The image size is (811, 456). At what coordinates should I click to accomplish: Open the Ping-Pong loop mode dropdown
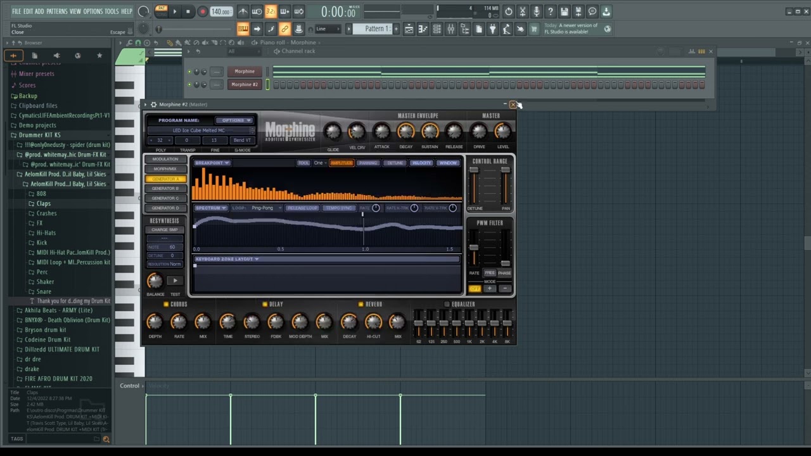point(265,208)
